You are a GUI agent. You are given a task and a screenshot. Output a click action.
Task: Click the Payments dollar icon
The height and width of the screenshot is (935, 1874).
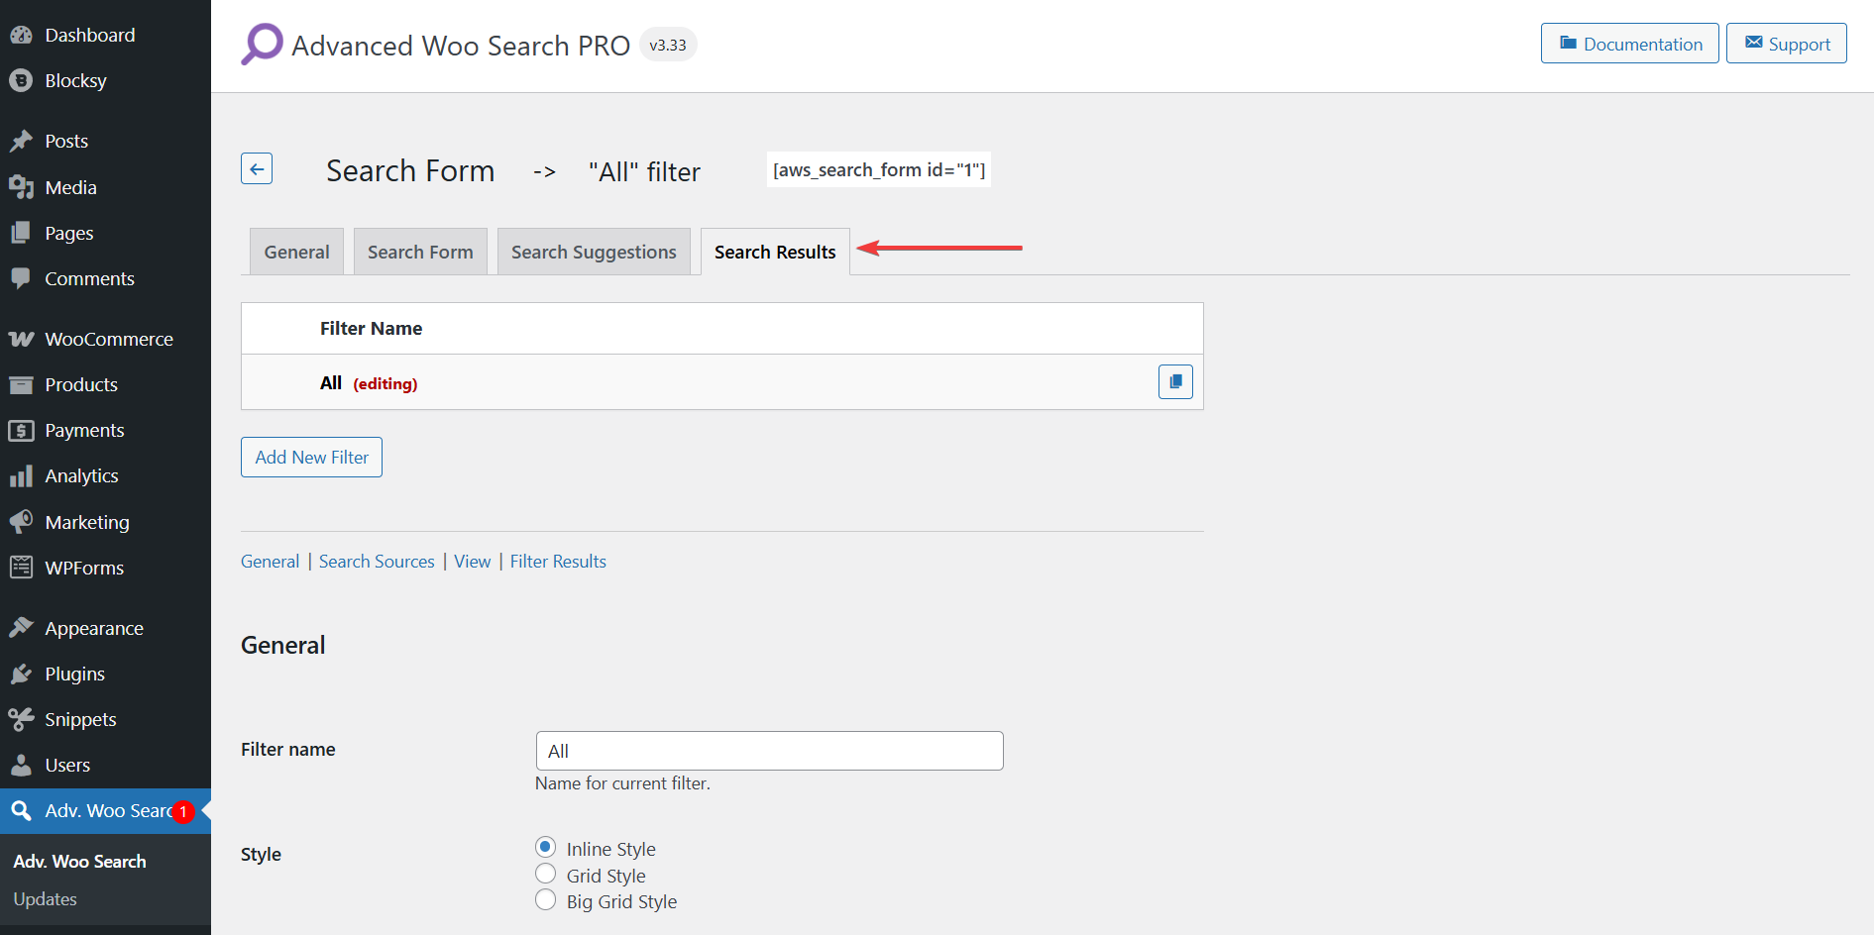point(21,430)
